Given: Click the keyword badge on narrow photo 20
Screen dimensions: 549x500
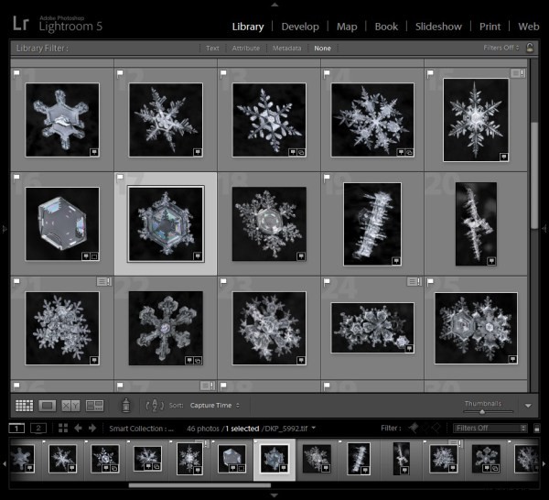Looking at the screenshot, I should point(491,261).
